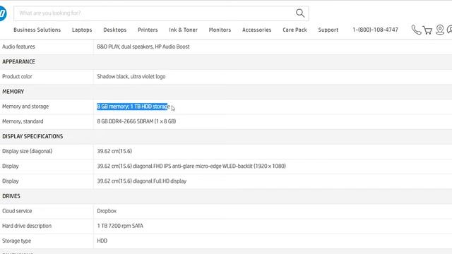This screenshot has width=452, height=254.
Task: Open the Ink & Toner menu
Action: [x=183, y=30]
